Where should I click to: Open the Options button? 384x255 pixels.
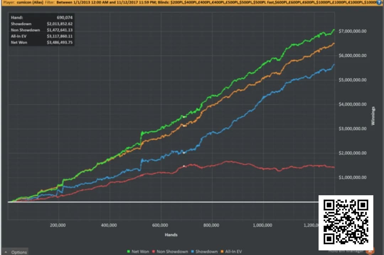15,252
